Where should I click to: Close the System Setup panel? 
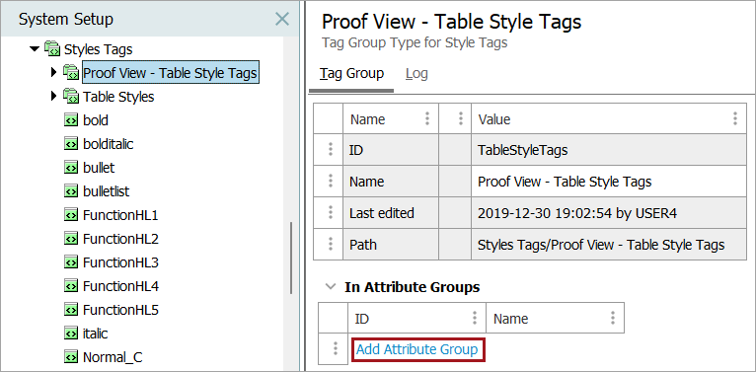(282, 20)
